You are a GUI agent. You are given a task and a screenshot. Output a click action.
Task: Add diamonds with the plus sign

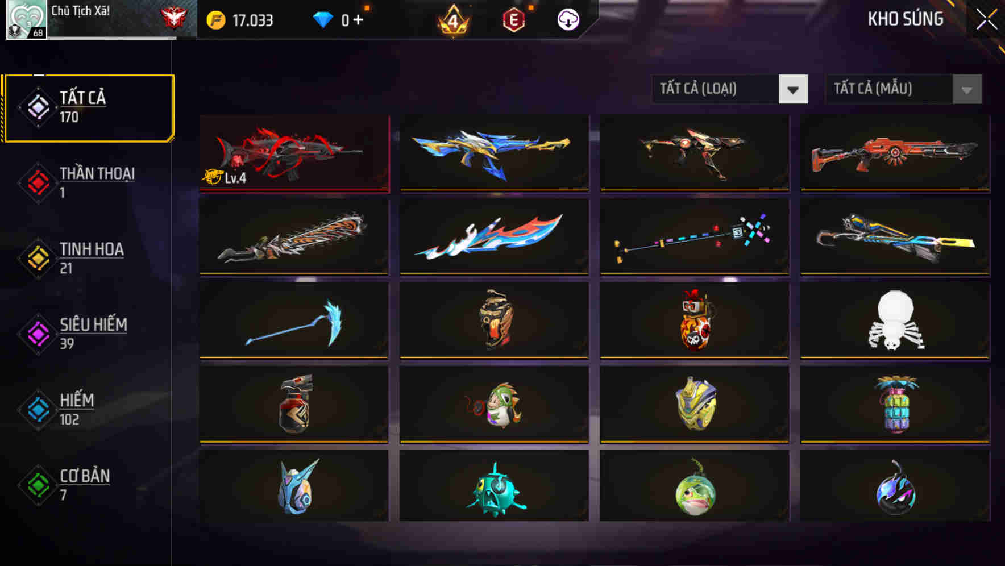(x=358, y=20)
